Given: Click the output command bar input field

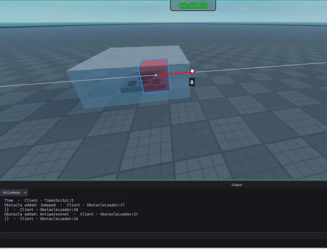Looking at the screenshot, I should (163, 235).
